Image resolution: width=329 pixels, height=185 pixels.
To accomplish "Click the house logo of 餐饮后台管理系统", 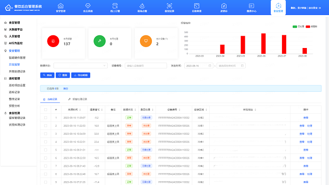I will (8, 8).
